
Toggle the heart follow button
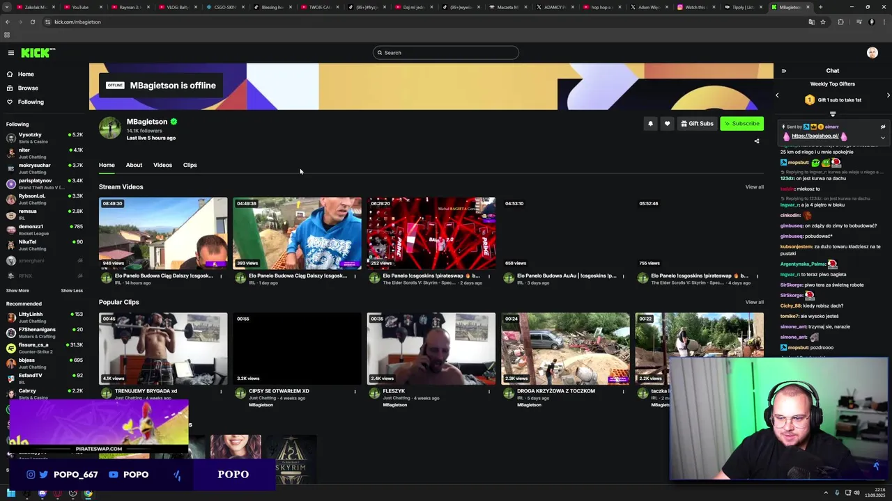(667, 124)
